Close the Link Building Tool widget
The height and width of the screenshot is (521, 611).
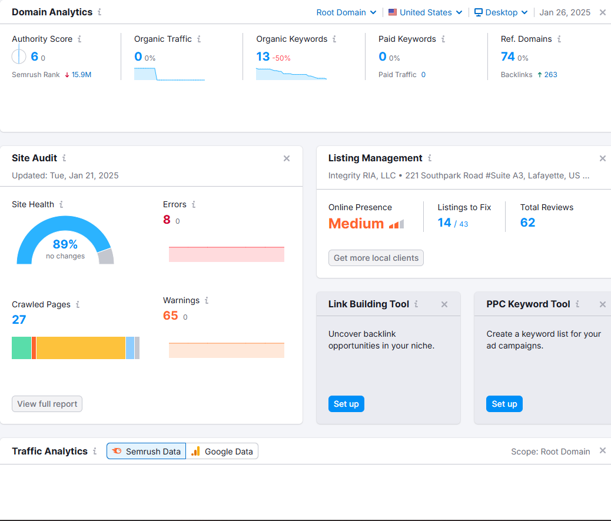click(x=444, y=304)
